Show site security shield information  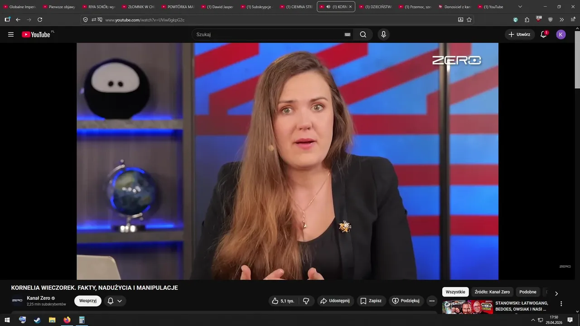[x=85, y=19]
